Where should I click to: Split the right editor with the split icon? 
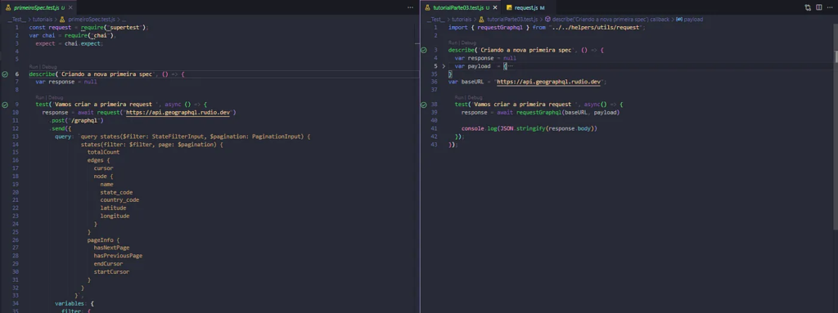[x=818, y=7]
